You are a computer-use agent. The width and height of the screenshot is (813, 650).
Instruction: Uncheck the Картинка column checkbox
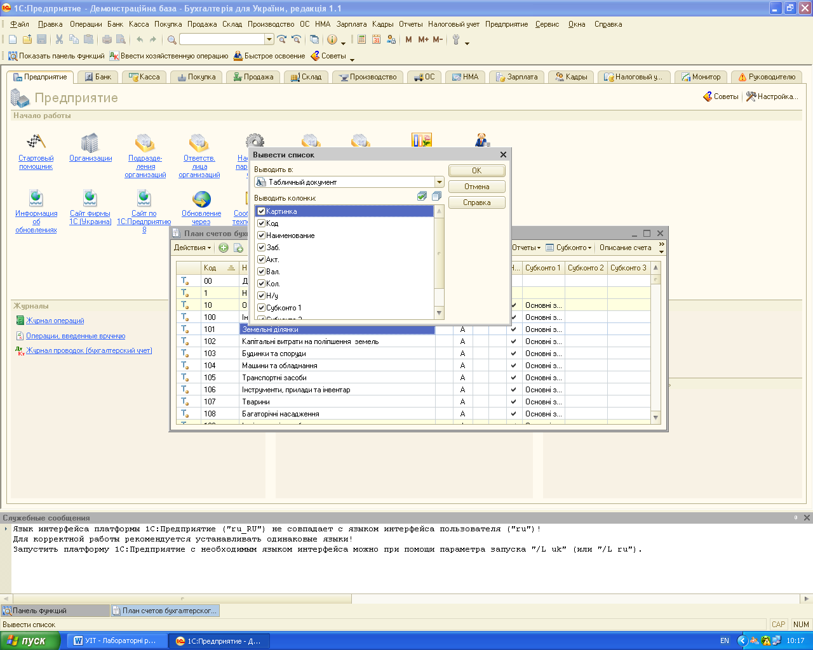[261, 211]
